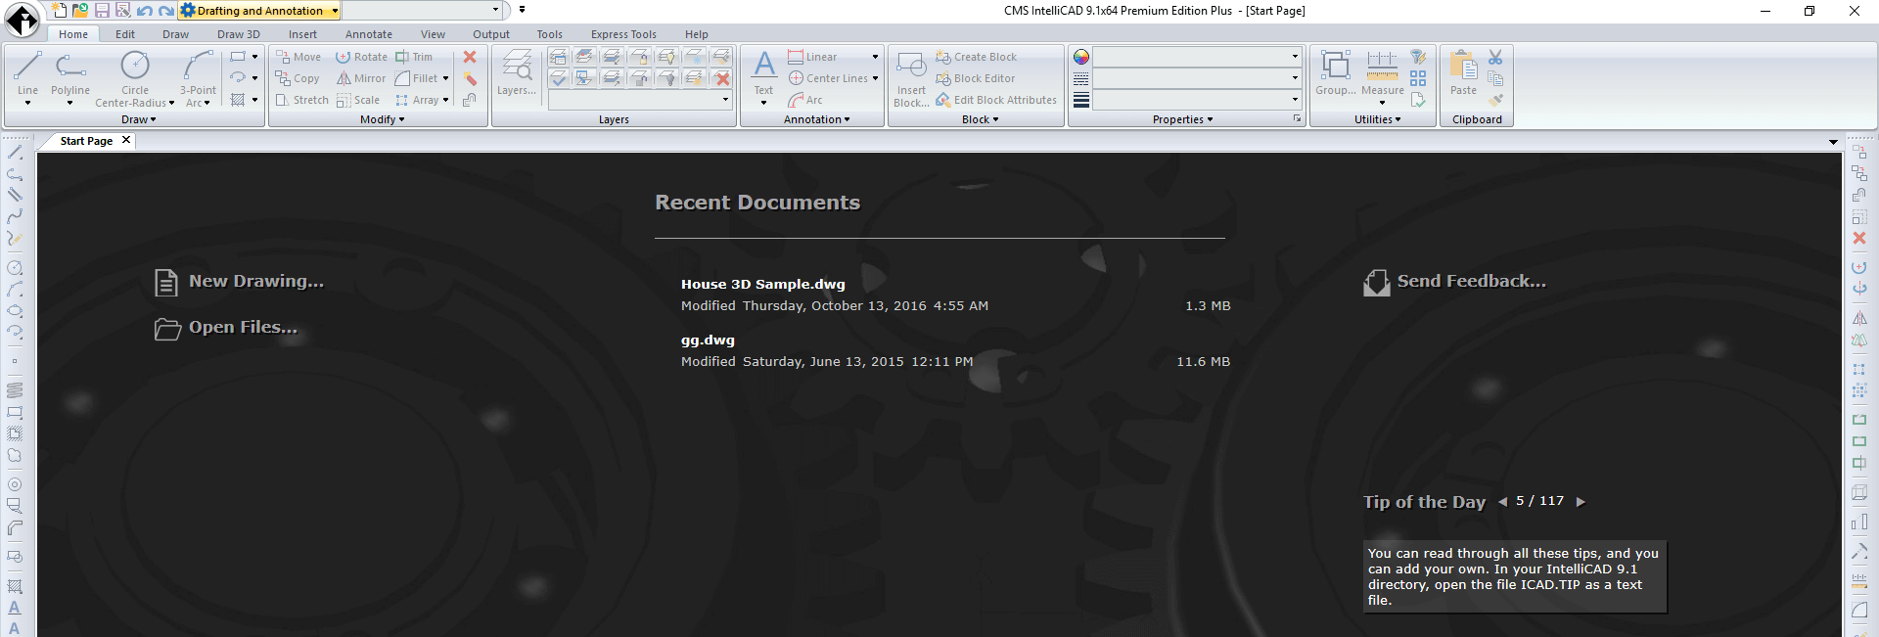Expand the Utilities panel
Image resolution: width=1879 pixels, height=637 pixels.
pos(1377,119)
